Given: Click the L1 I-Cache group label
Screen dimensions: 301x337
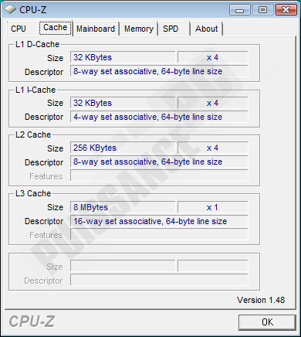Looking at the screenshot, I should [x=36, y=90].
